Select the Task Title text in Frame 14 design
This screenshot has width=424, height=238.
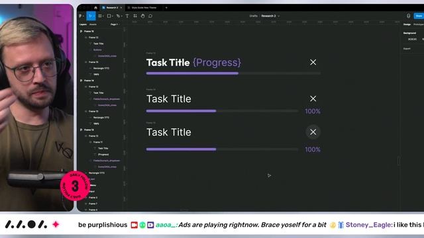(169, 99)
